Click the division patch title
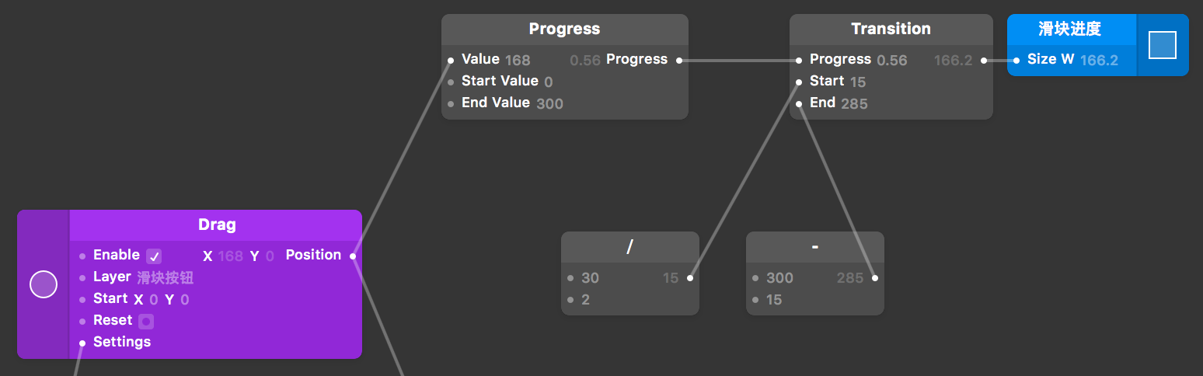 click(629, 246)
